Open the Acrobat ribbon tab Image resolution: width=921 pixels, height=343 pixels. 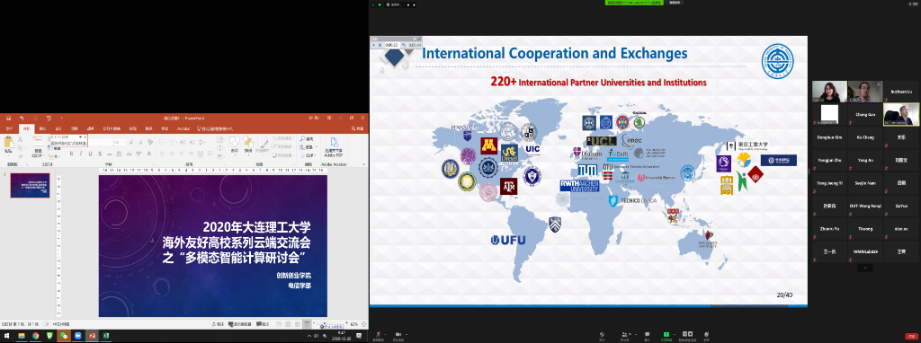click(x=183, y=128)
